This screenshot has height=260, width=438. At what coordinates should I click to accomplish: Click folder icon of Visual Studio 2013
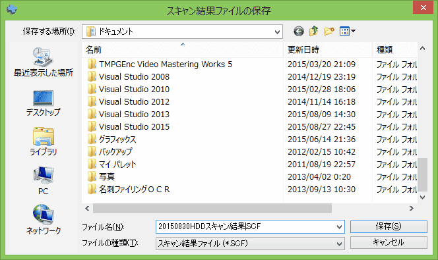92,115
